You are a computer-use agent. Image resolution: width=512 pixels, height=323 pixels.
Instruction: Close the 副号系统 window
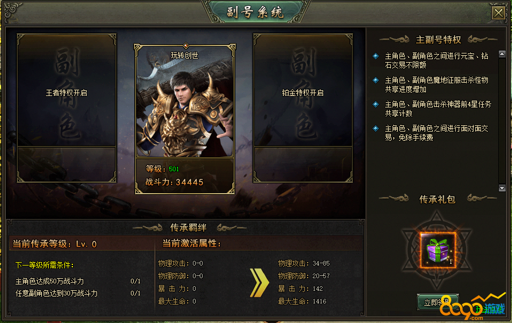498,13
